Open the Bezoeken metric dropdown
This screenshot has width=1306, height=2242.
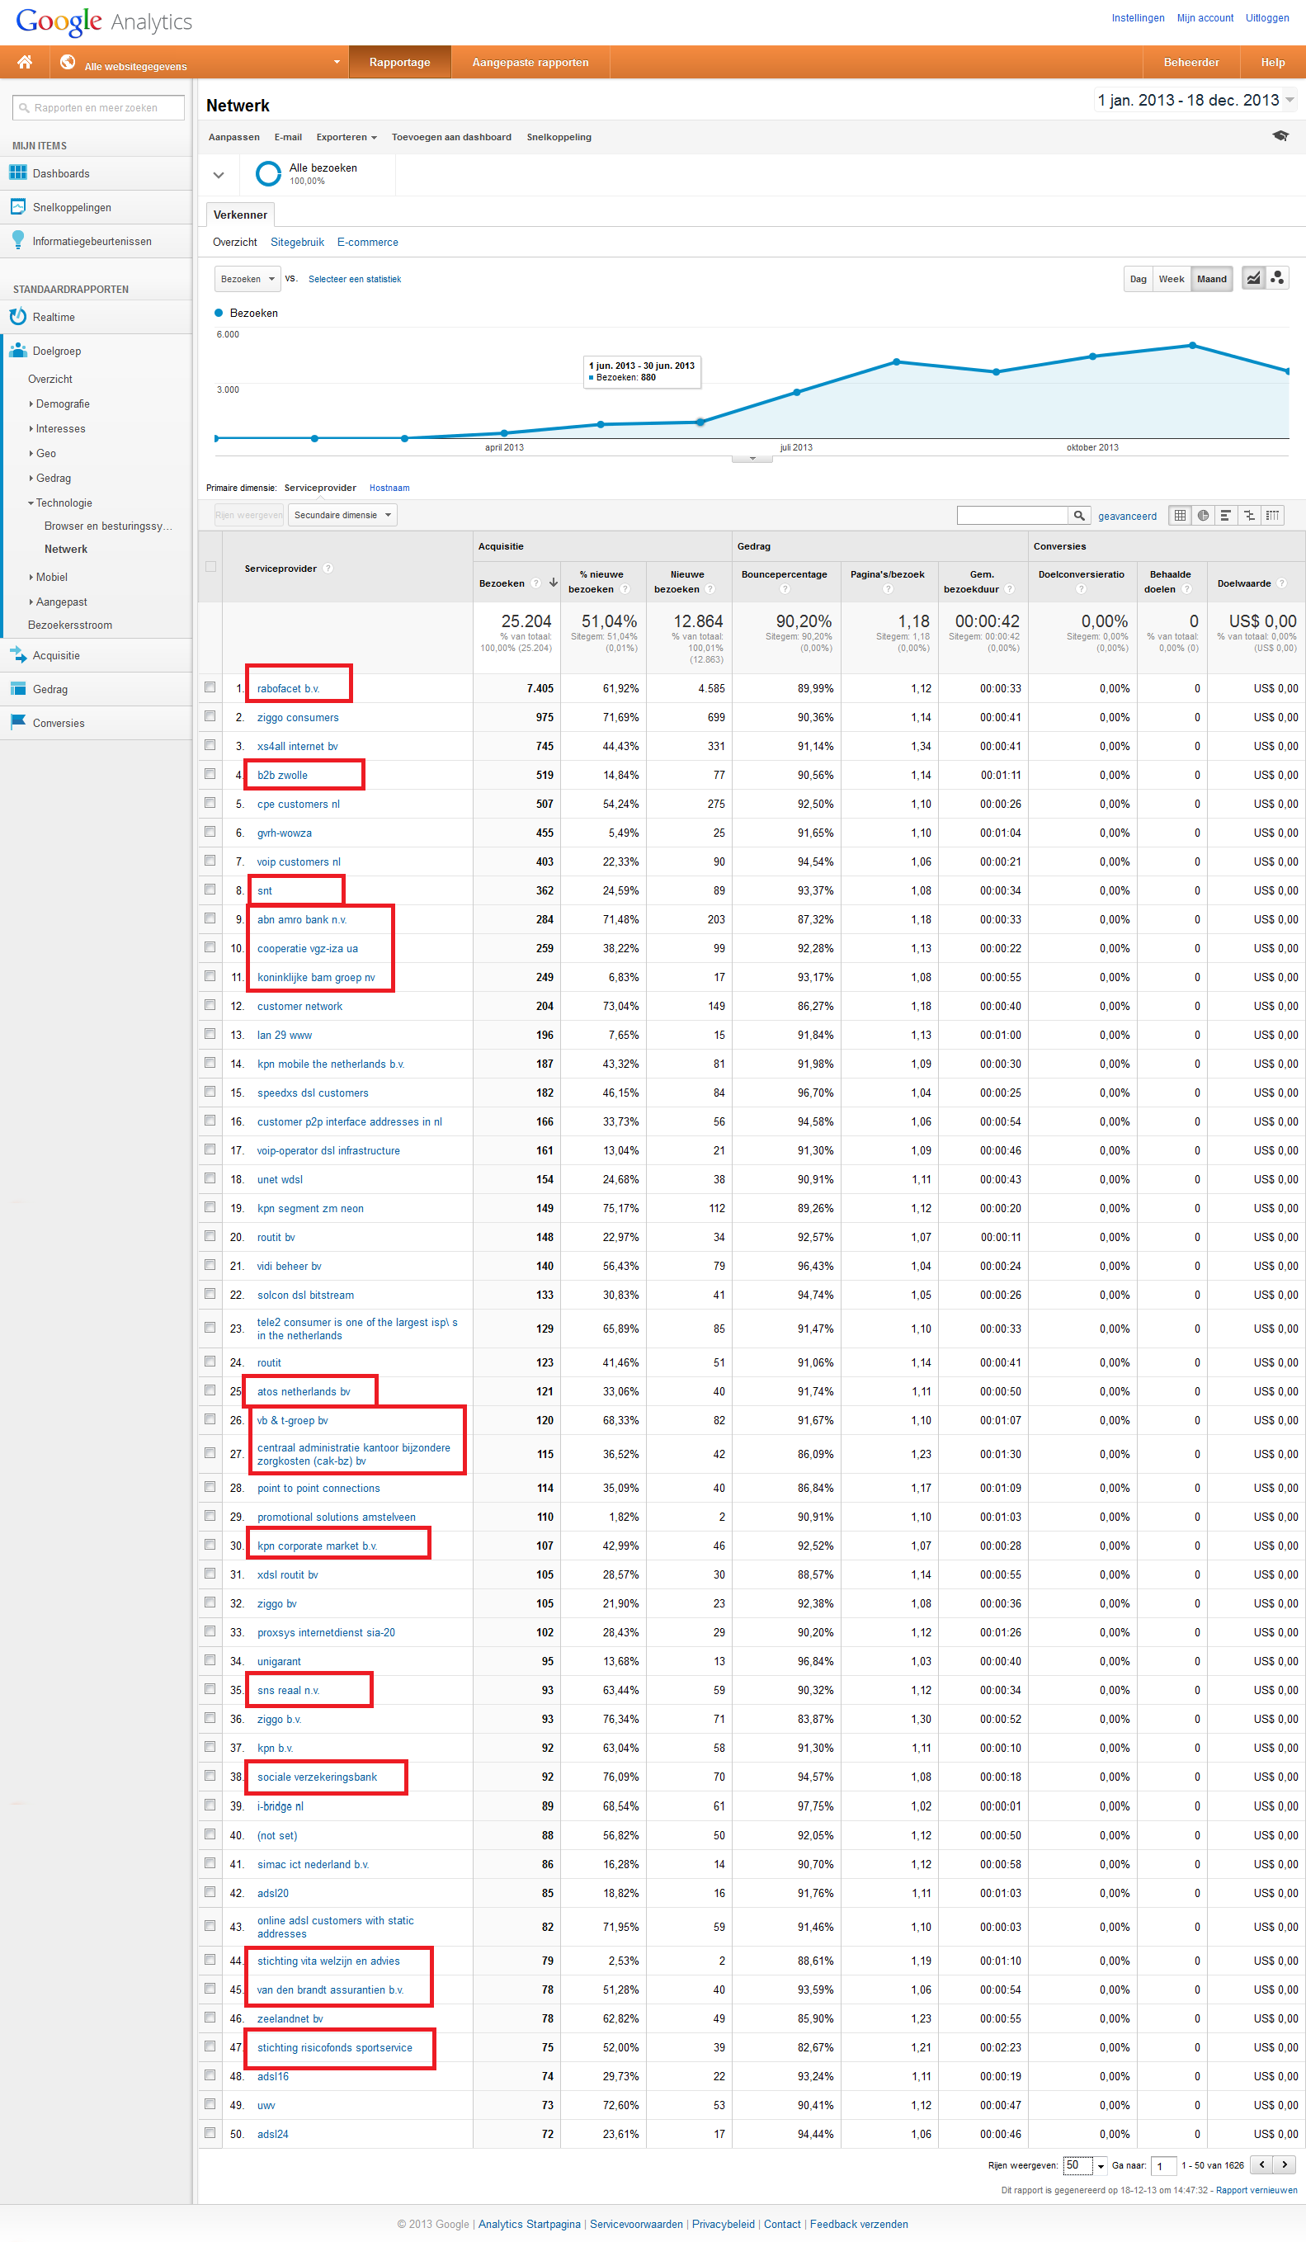tap(248, 278)
